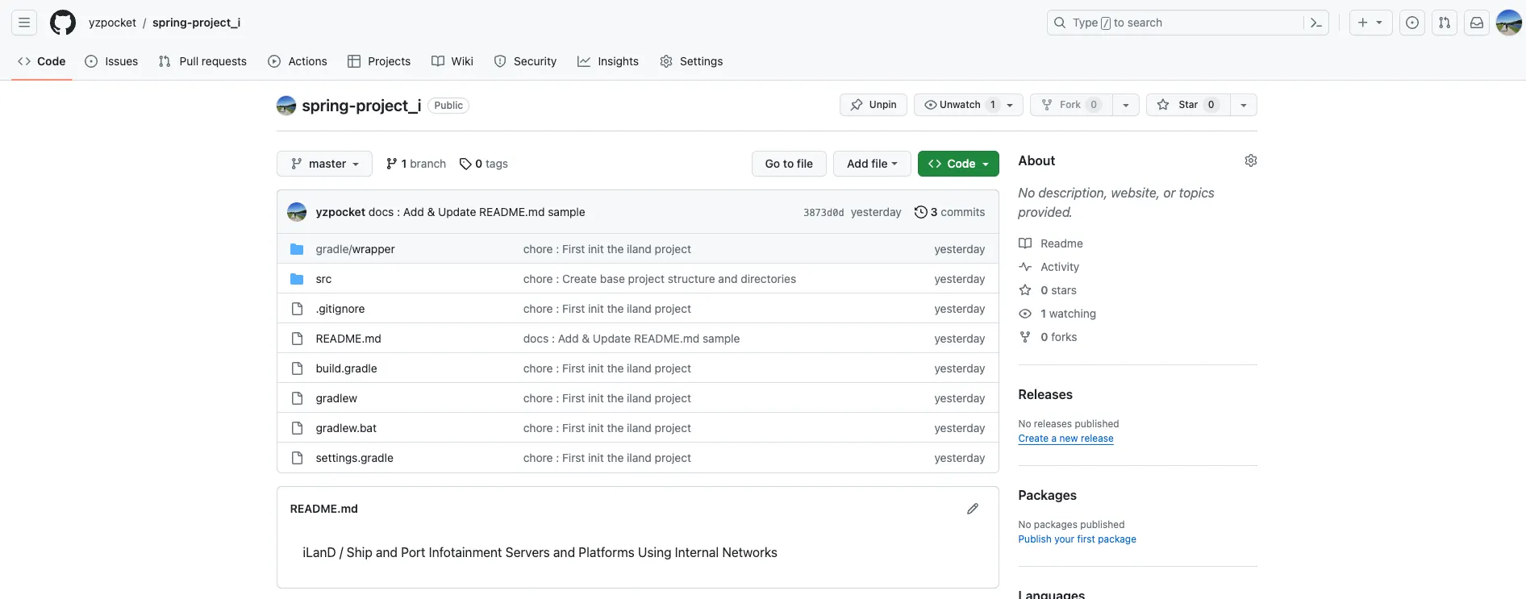Viewport: 1526px width, 599px height.
Task: Expand the green Code dropdown
Action: [958, 164]
